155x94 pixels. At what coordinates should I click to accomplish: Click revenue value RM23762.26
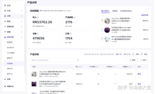(x=42, y=22)
